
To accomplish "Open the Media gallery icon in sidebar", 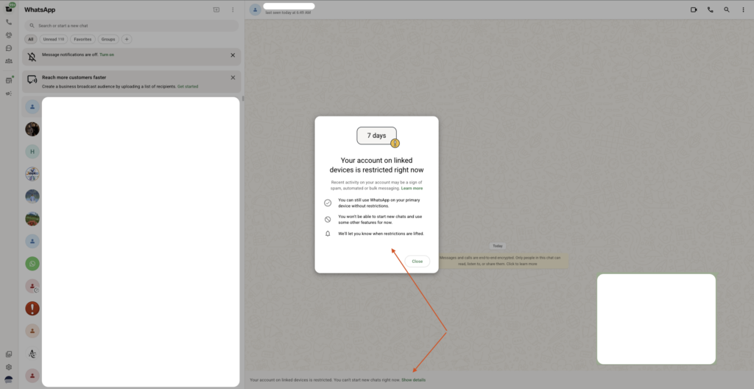I will (x=9, y=354).
